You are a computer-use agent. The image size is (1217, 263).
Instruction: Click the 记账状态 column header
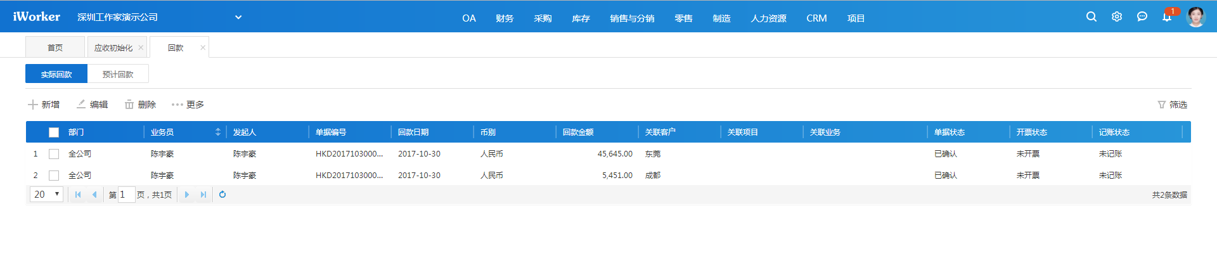(x=1114, y=132)
